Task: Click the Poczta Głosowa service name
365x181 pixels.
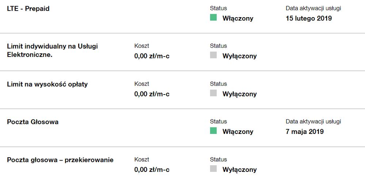Action: point(33,122)
